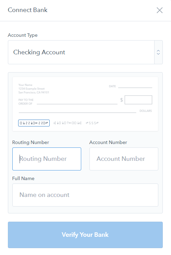Click the Full Name label
171x255 pixels.
click(23, 178)
